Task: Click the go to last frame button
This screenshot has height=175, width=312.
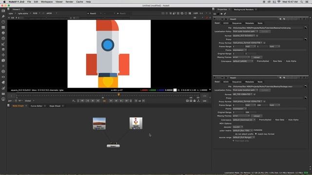Action: click(x=126, y=101)
